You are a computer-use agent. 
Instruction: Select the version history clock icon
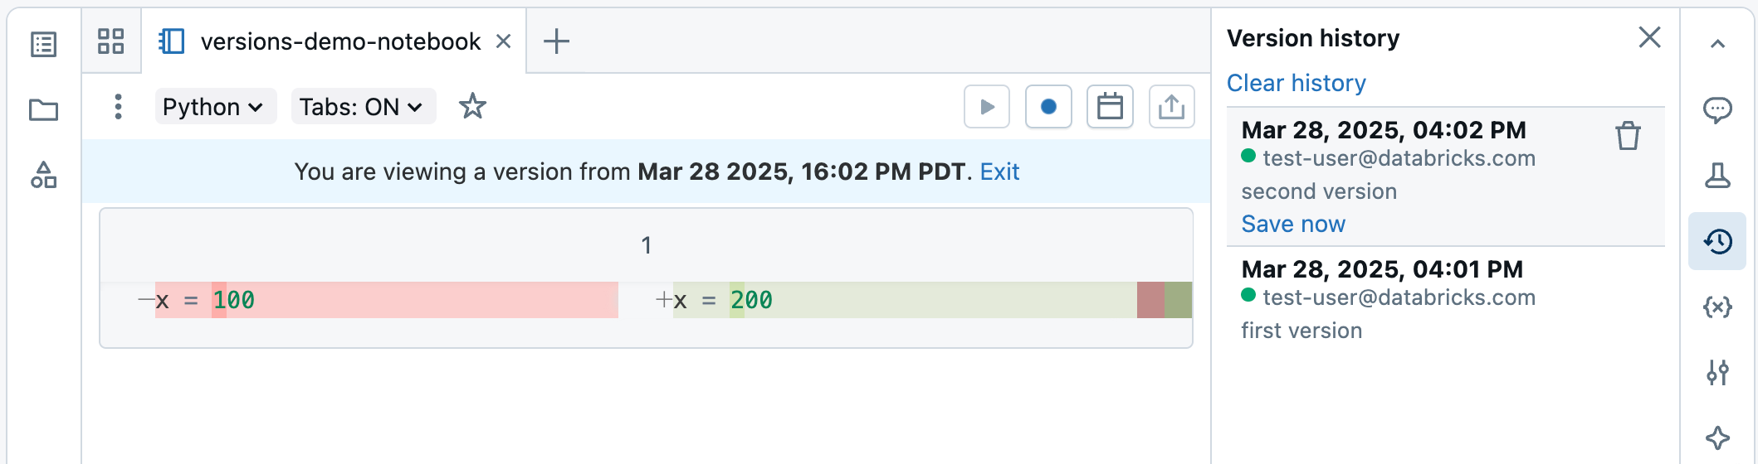[x=1717, y=241]
